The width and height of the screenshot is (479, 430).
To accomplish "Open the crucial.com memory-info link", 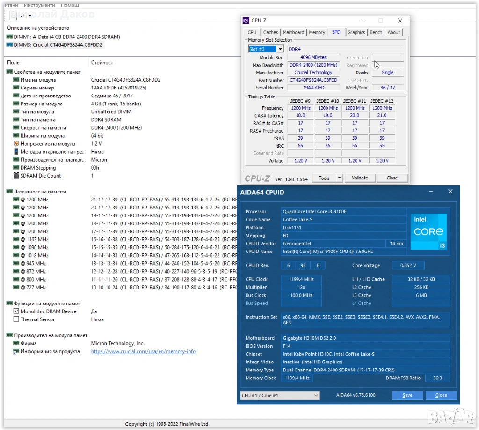I will 143,352.
